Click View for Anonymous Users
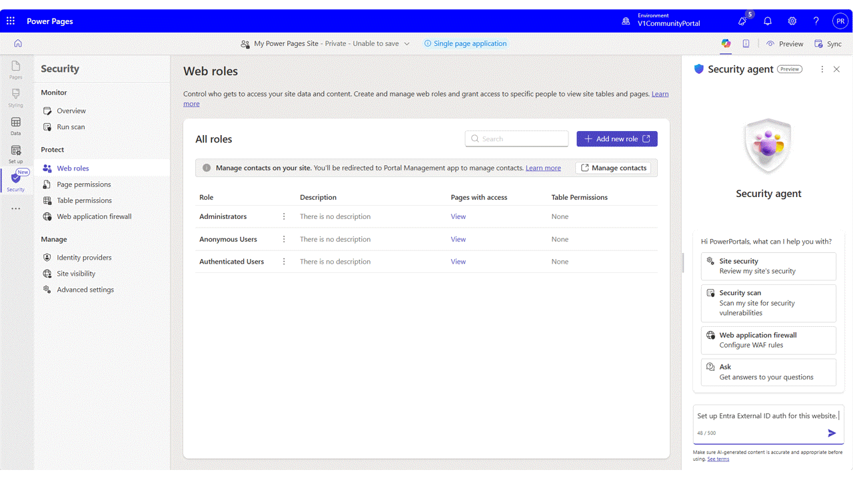Viewport: 853px width, 478px height. [458, 239]
